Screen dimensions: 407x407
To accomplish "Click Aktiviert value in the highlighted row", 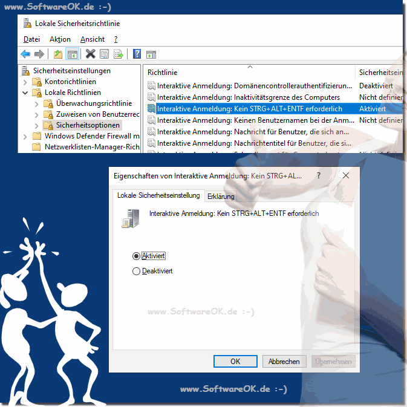I will pos(372,108).
